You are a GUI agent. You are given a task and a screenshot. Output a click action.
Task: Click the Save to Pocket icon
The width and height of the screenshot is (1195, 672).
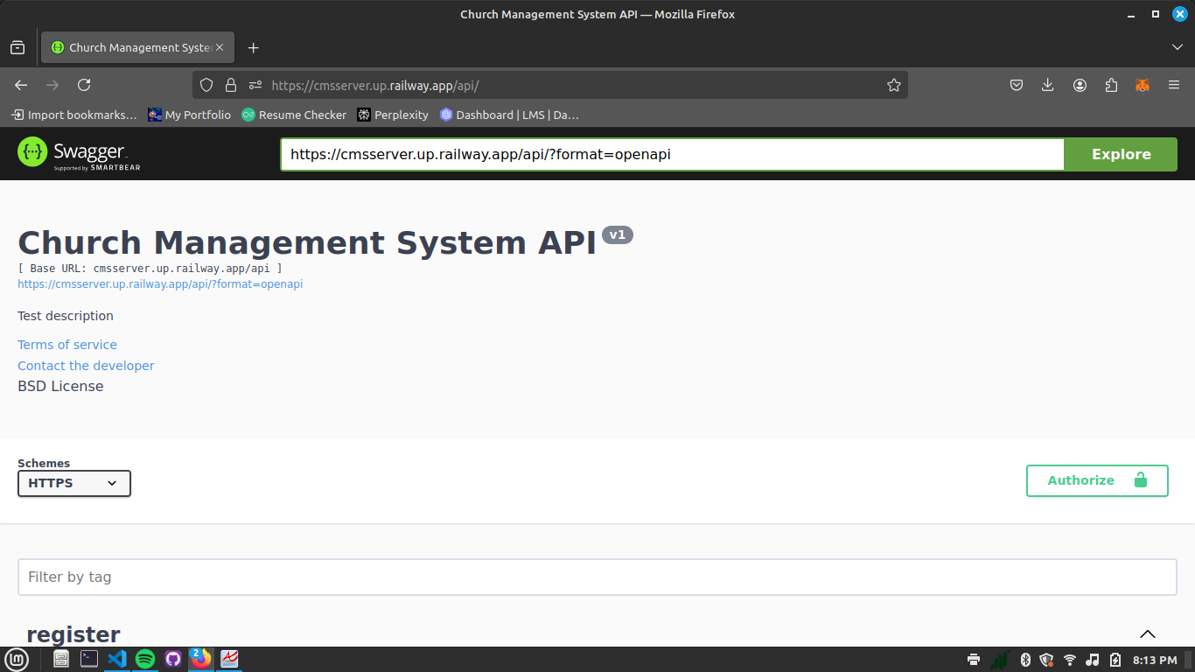1017,85
